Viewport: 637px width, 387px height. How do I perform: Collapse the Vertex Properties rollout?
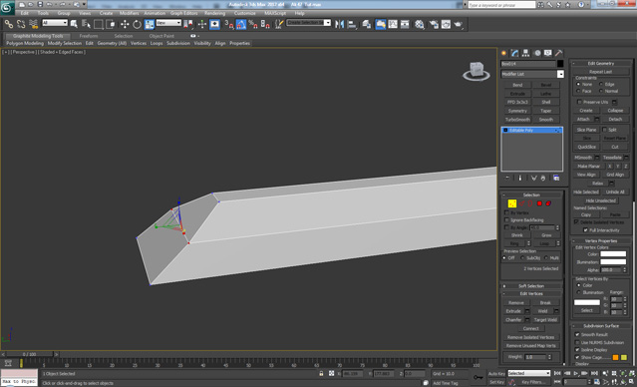point(601,241)
